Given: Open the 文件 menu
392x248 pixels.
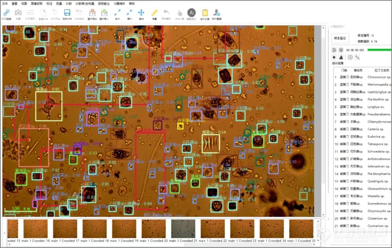Looking at the screenshot, I should coord(5,4).
